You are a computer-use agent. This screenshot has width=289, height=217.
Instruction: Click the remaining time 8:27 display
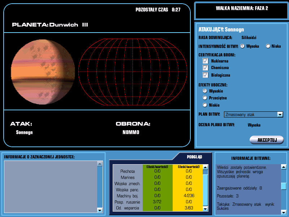pos(176,10)
